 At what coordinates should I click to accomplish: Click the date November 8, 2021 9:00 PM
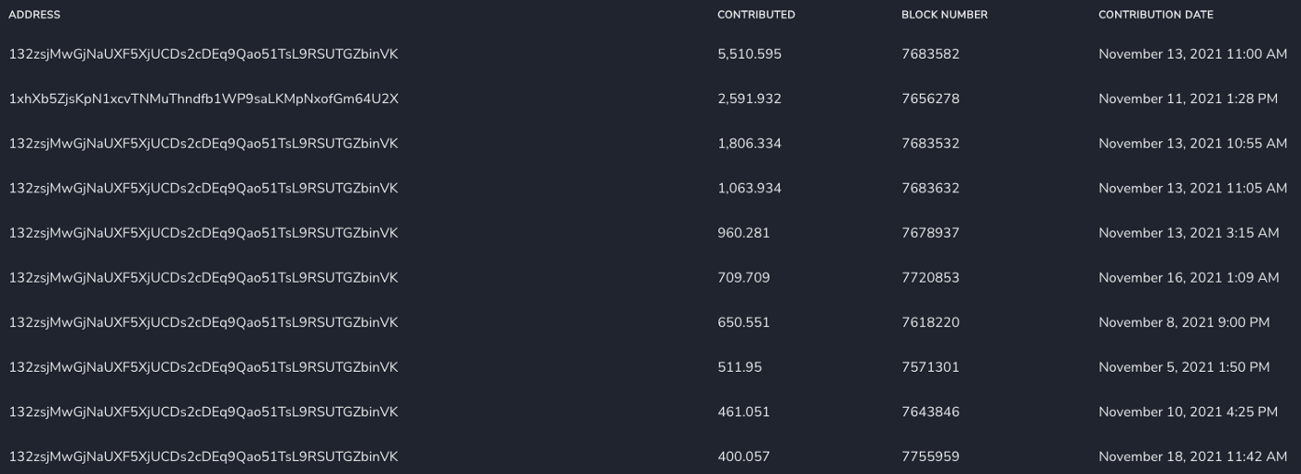pos(1184,323)
